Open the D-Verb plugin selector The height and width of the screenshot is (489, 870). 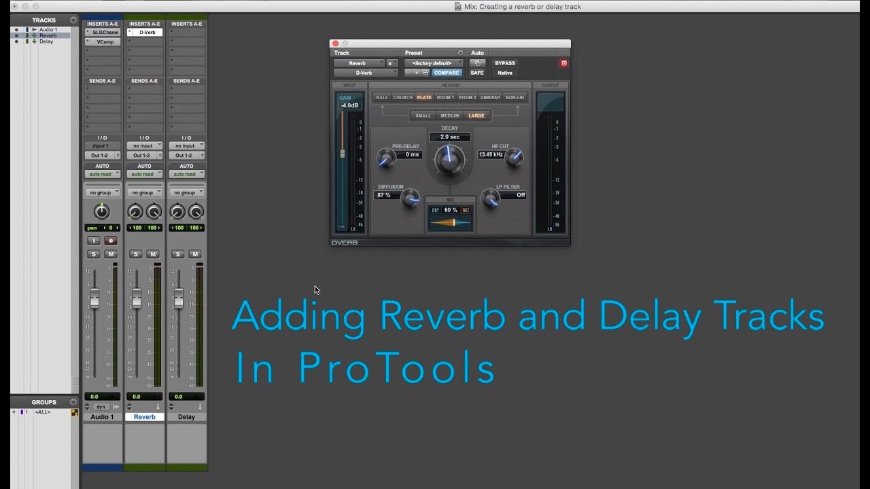point(366,73)
